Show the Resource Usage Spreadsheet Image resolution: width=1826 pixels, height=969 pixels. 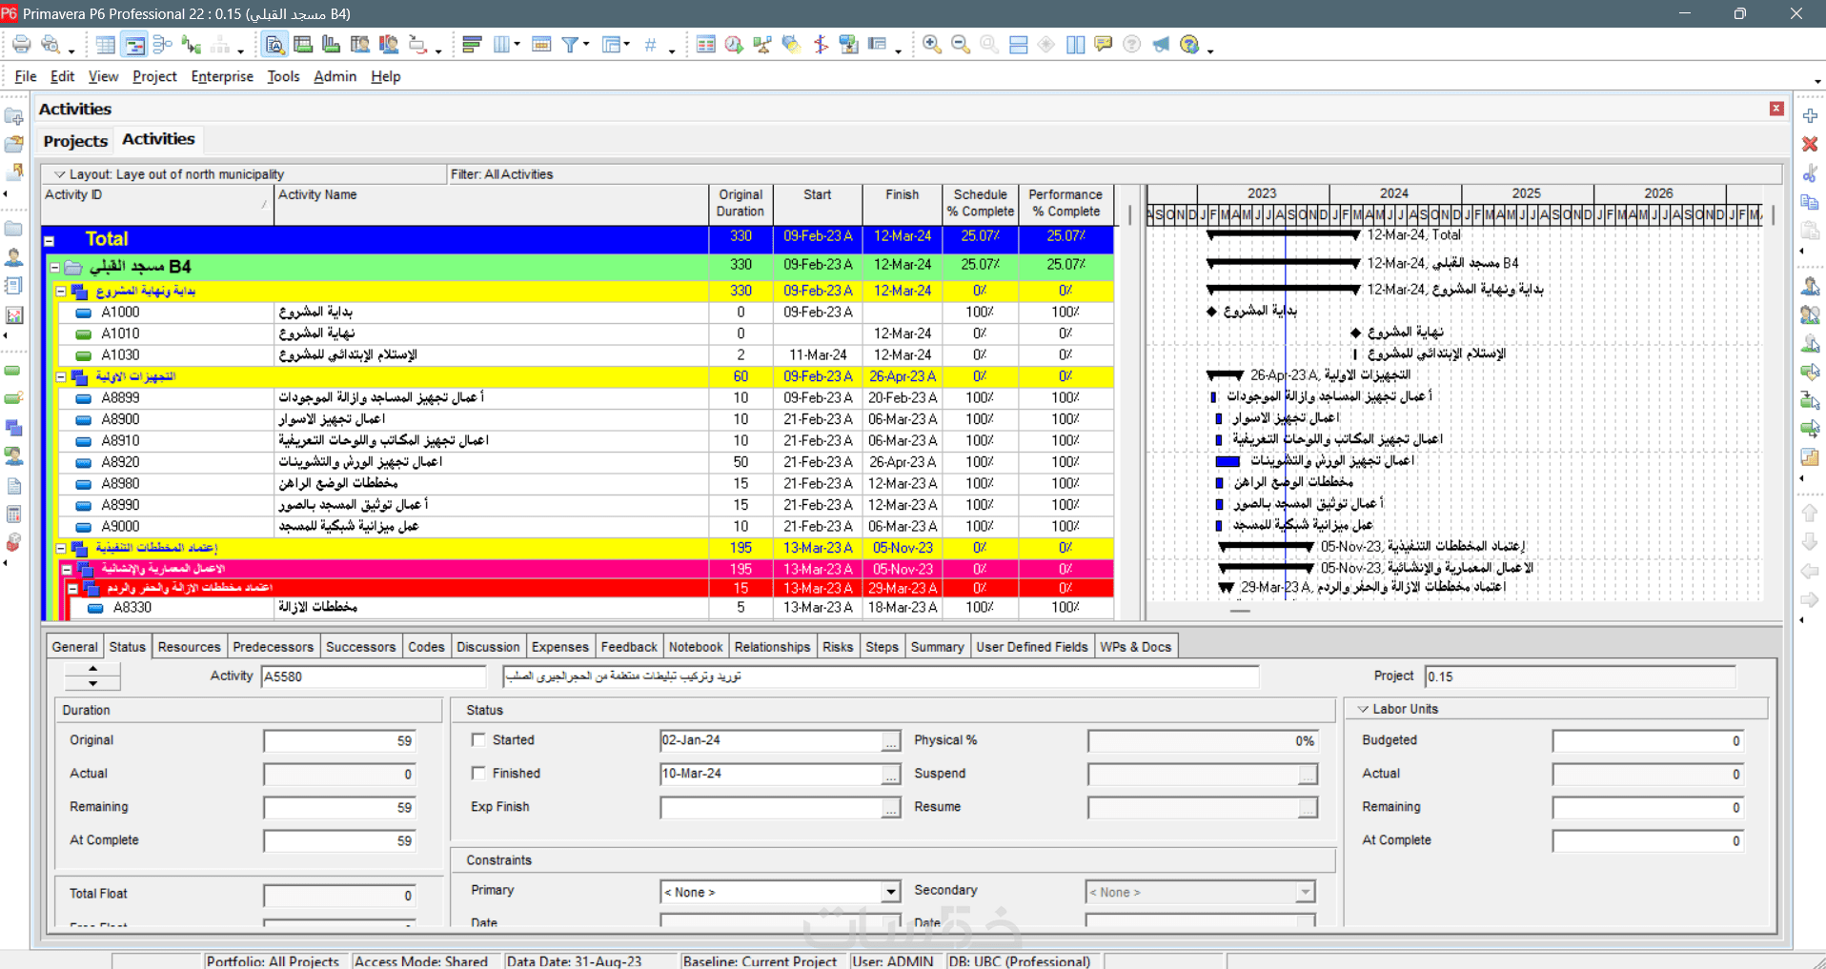360,45
